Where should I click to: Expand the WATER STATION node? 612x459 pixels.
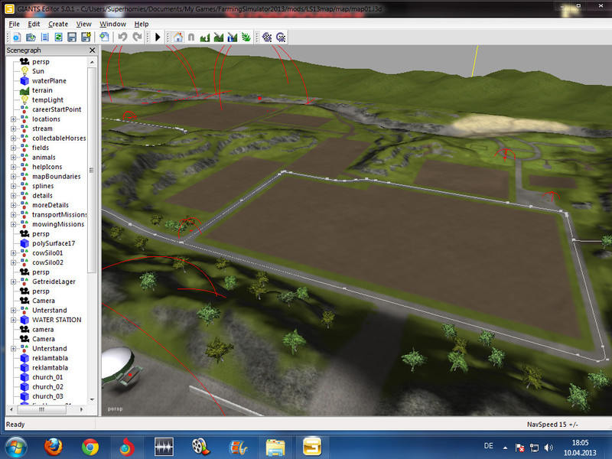(13, 320)
